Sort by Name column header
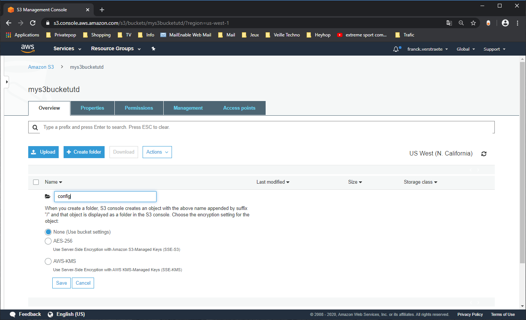 (x=53, y=182)
